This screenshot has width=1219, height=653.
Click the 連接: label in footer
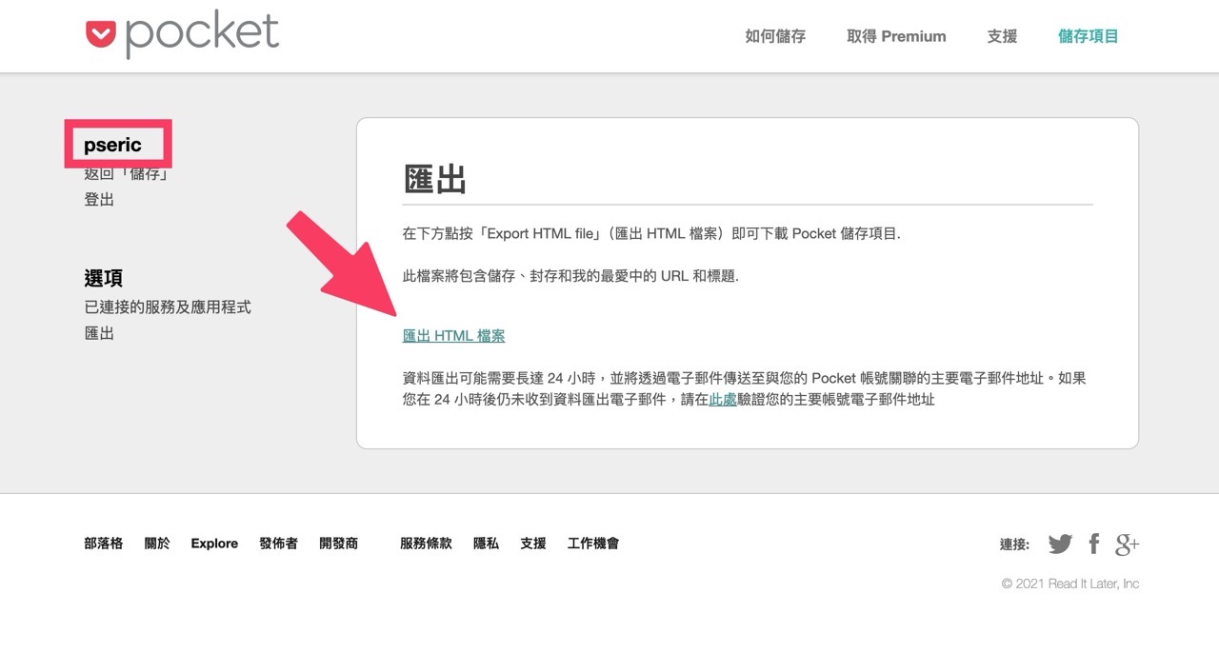(x=1014, y=544)
